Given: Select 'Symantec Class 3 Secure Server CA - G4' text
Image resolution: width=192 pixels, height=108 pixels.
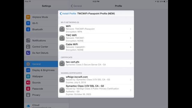Looking at the screenshot, I should (86, 65).
